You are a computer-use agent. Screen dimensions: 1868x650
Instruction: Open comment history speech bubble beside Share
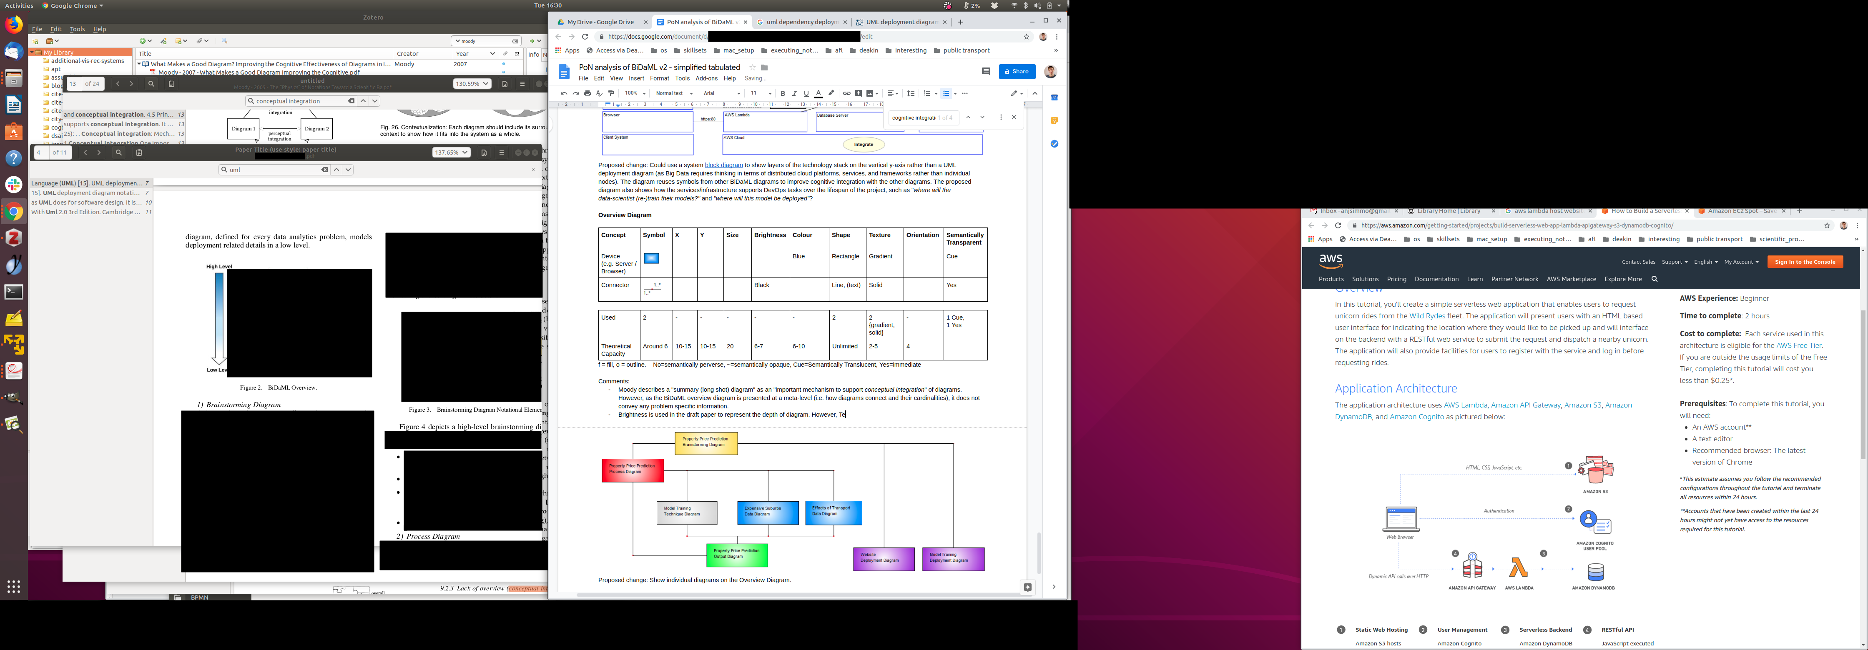pyautogui.click(x=985, y=71)
